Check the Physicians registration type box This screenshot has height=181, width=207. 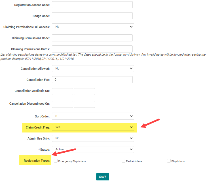click(x=169, y=161)
